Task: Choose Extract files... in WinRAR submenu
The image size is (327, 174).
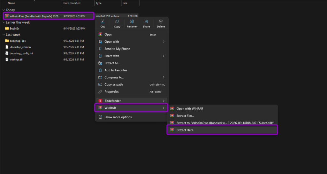Action: click(x=223, y=116)
